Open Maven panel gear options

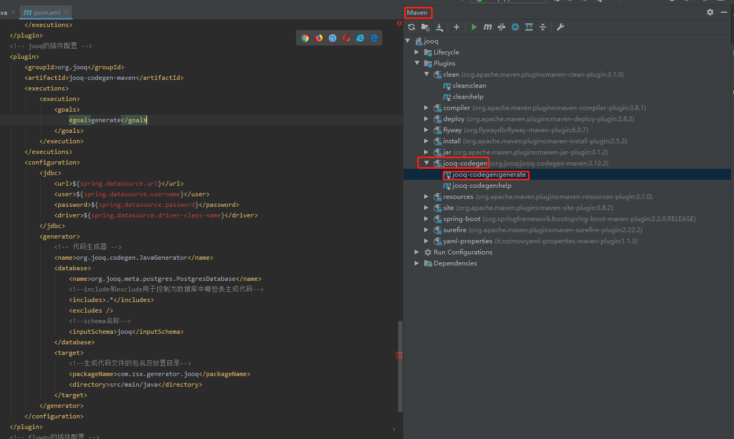[x=710, y=12]
